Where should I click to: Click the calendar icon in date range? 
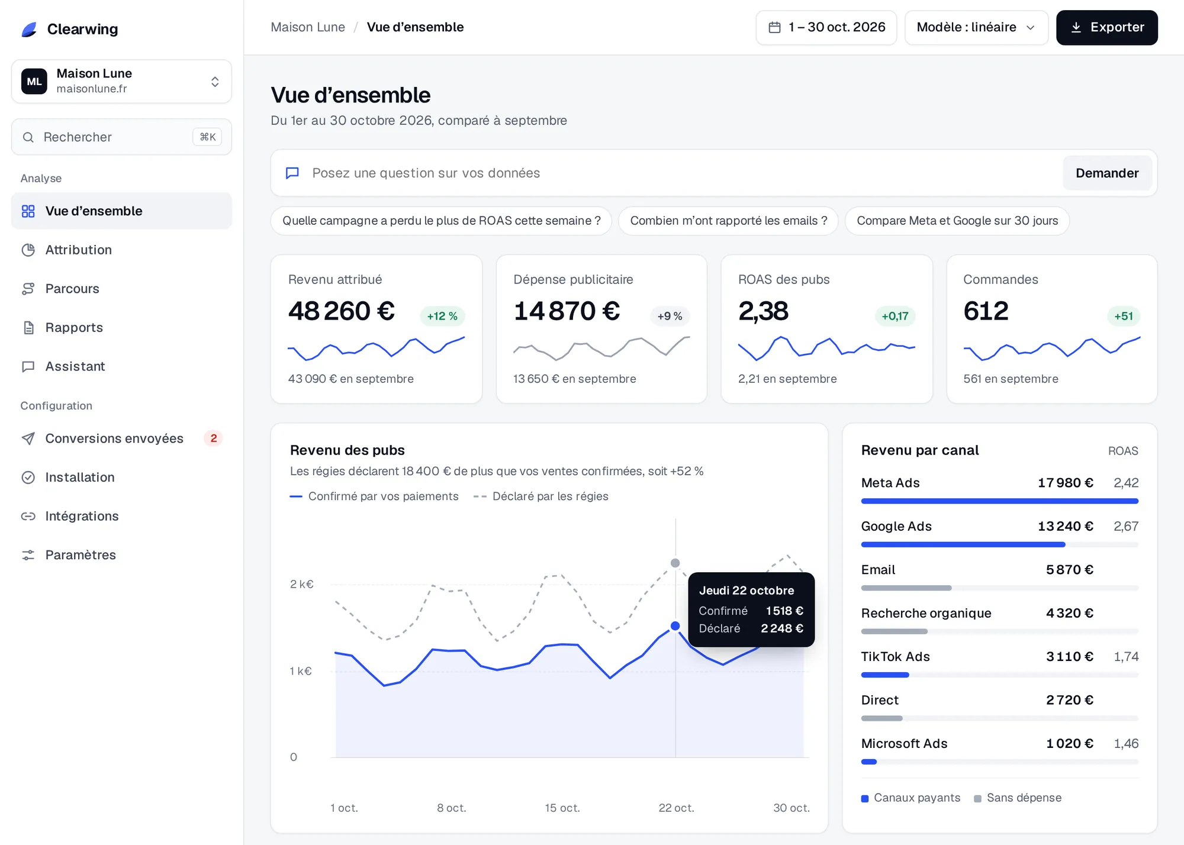tap(774, 27)
